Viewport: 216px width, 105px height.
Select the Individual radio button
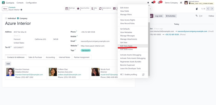6,18
